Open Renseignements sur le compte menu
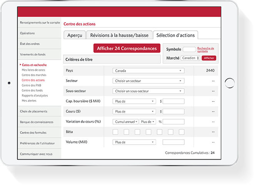Image resolution: width=254 pixels, height=185 pixels. tap(40, 22)
